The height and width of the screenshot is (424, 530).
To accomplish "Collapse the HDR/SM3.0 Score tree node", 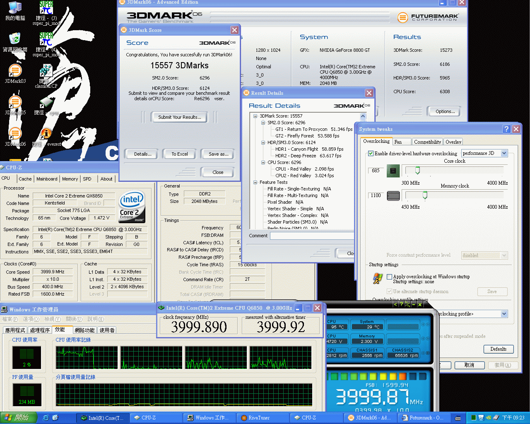I will 263,142.
